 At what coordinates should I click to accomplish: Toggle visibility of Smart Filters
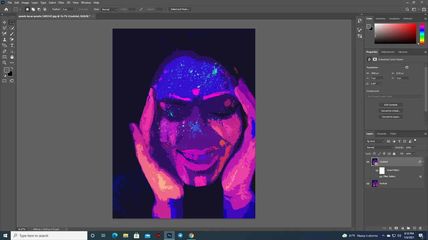tap(377, 171)
